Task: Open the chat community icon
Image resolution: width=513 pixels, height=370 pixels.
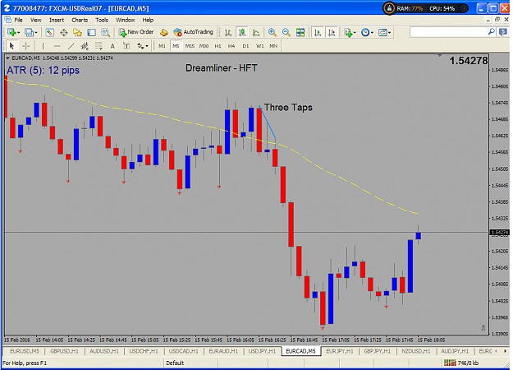Action: pyautogui.click(x=503, y=32)
